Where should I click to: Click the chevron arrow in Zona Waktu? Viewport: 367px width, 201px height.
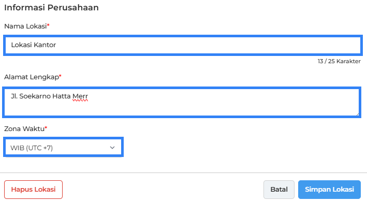point(112,148)
